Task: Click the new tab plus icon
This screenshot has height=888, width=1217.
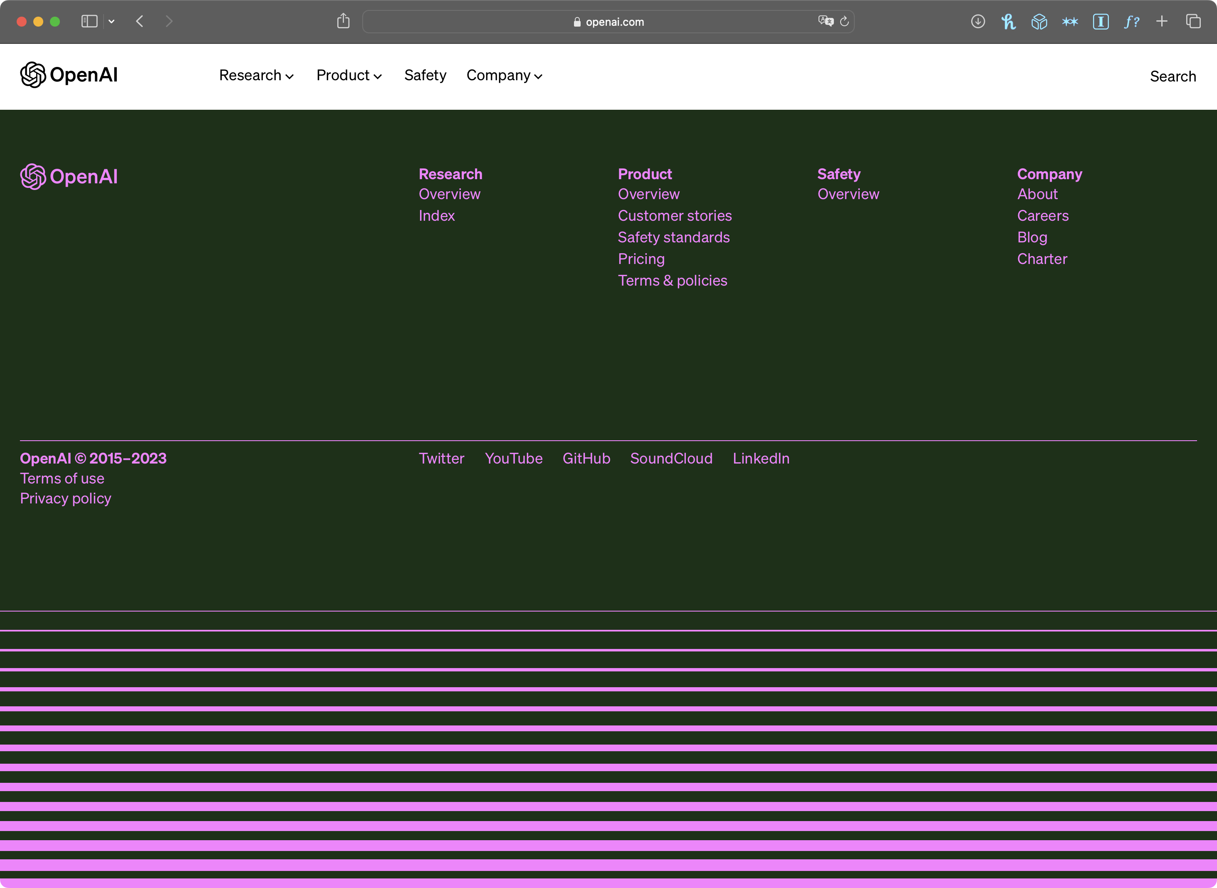Action: tap(1162, 22)
